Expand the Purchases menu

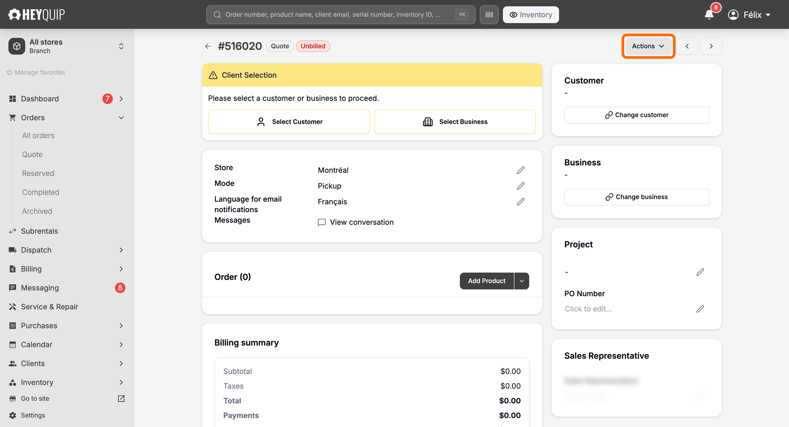(121, 326)
